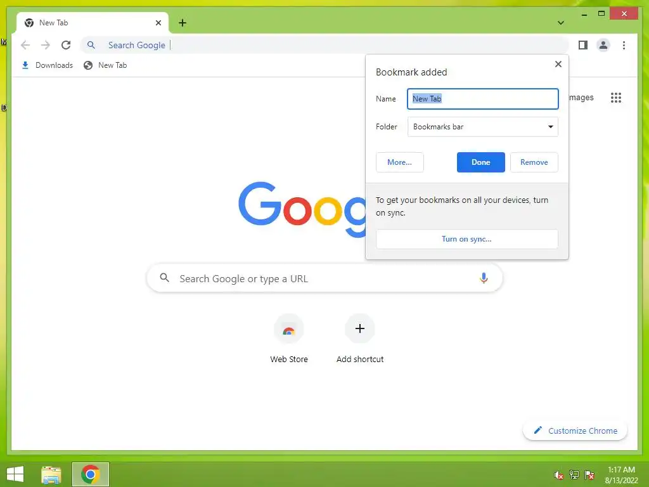Close the Bookmark added popup
This screenshot has width=649, height=487.
click(x=558, y=64)
